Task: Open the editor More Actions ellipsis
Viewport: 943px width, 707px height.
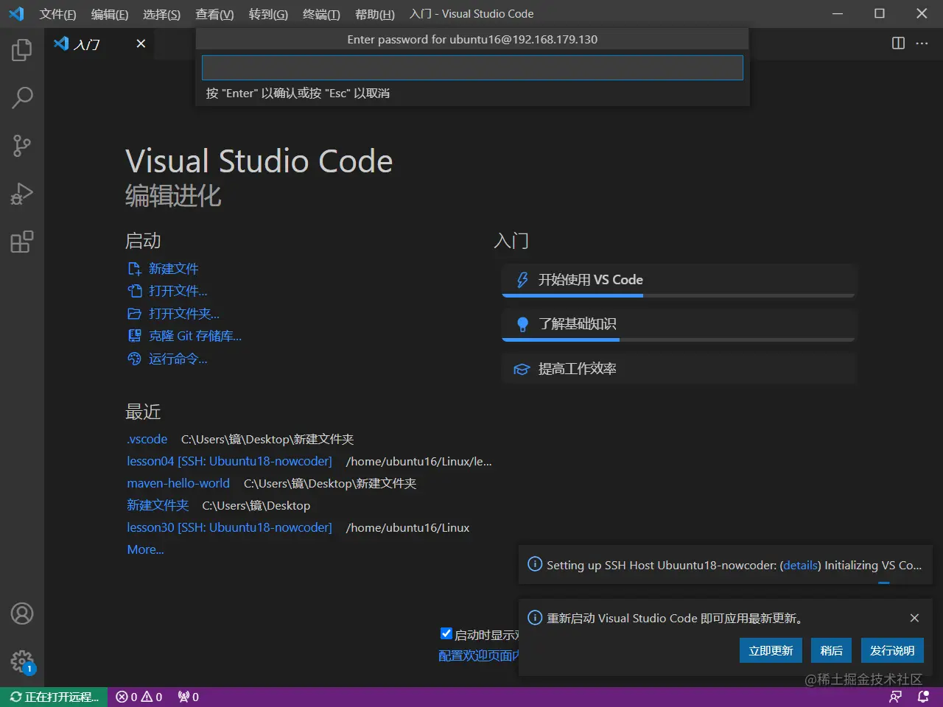Action: (922, 43)
